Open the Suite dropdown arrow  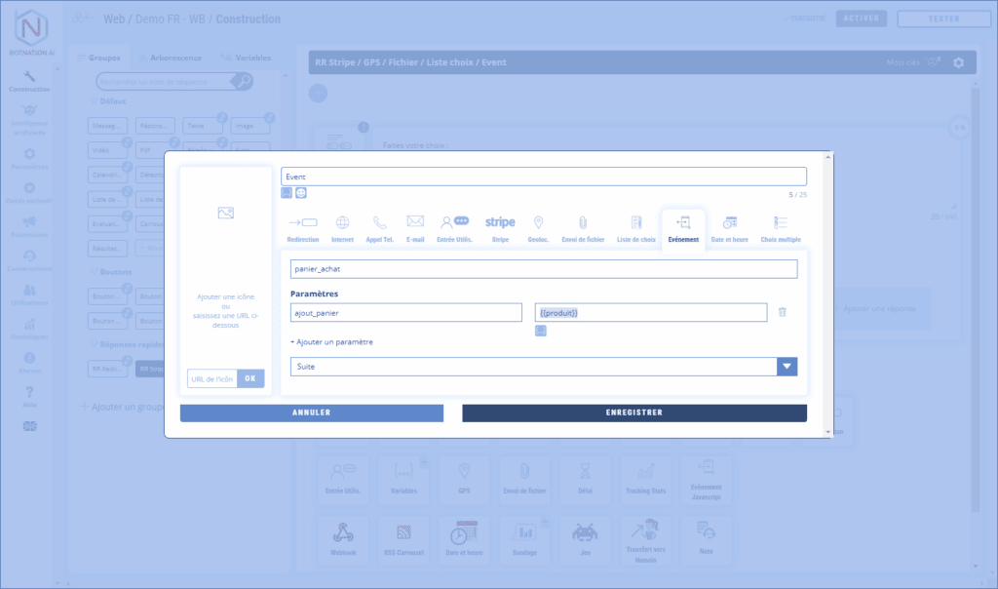pyautogui.click(x=787, y=367)
